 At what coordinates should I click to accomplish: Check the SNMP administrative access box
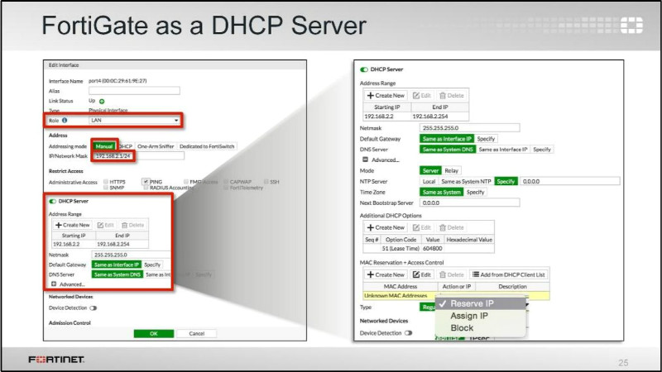pos(106,188)
